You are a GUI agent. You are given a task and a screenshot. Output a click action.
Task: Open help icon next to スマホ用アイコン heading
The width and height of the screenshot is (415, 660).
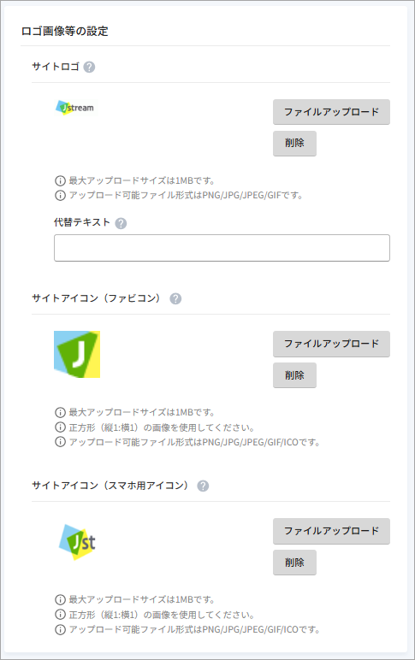(203, 486)
